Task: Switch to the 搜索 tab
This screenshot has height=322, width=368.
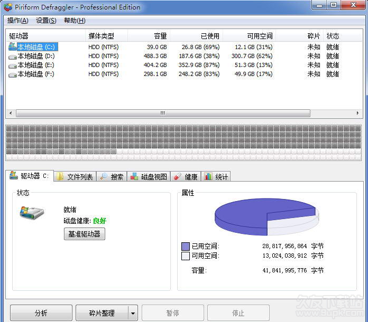Action: [112, 176]
